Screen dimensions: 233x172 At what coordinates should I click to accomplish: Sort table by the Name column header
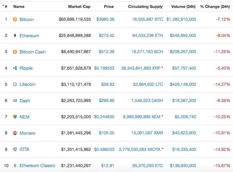(19, 6)
